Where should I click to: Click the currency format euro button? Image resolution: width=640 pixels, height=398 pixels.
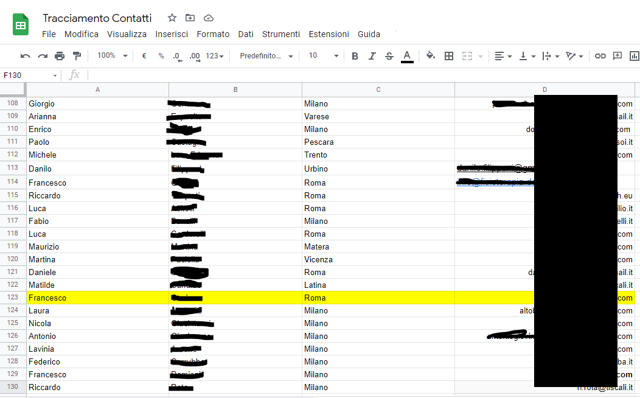[x=144, y=56]
